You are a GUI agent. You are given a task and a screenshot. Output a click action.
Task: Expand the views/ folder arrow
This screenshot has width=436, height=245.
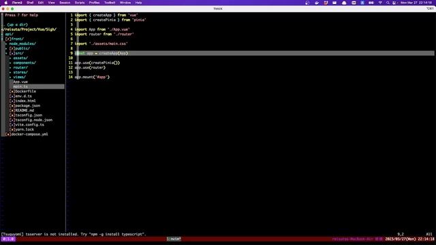11,77
